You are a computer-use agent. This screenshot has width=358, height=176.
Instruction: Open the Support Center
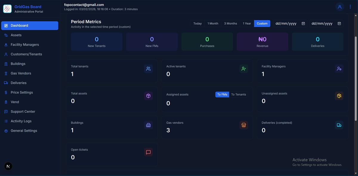30,112
